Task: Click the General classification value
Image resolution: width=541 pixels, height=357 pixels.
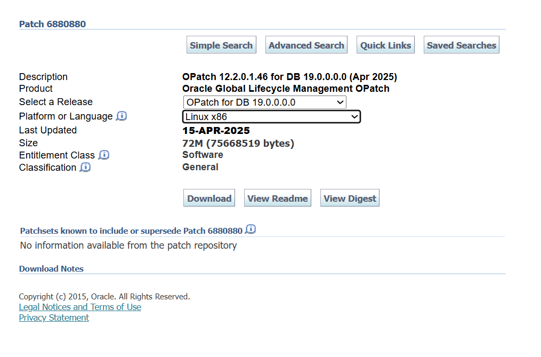Action: tap(200, 167)
